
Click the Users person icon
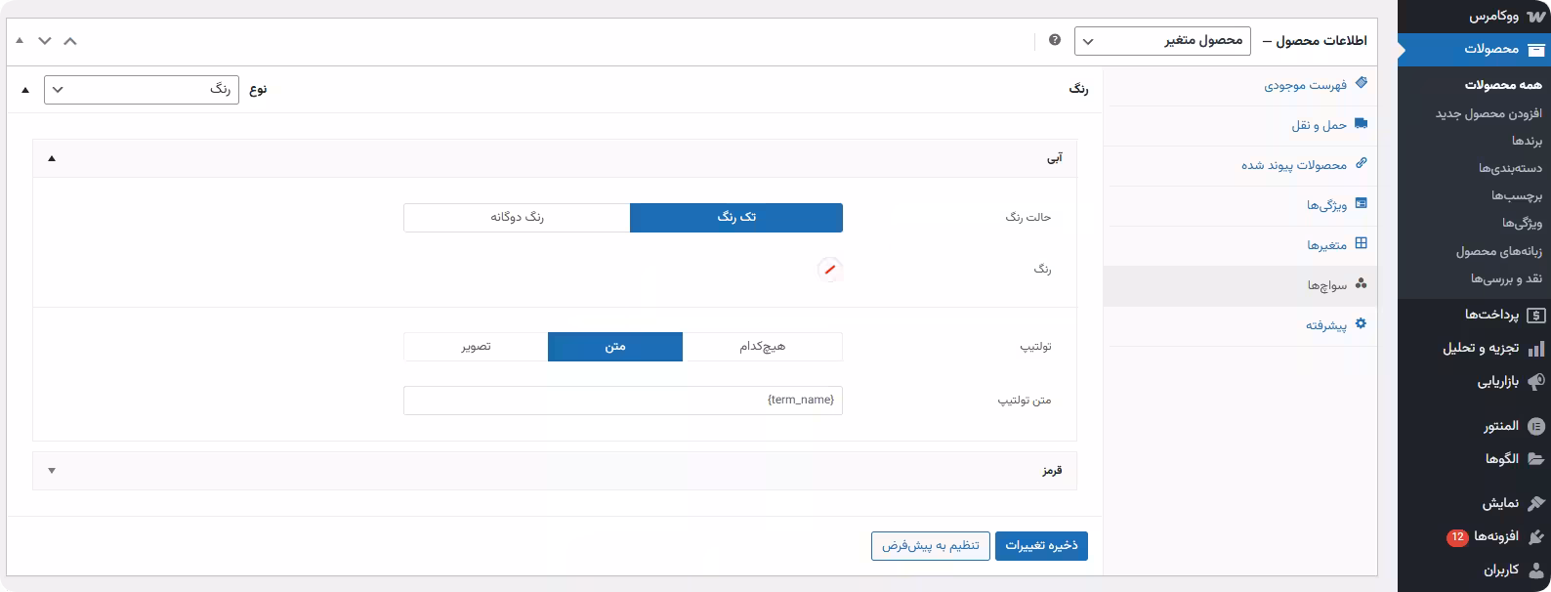click(x=1536, y=570)
